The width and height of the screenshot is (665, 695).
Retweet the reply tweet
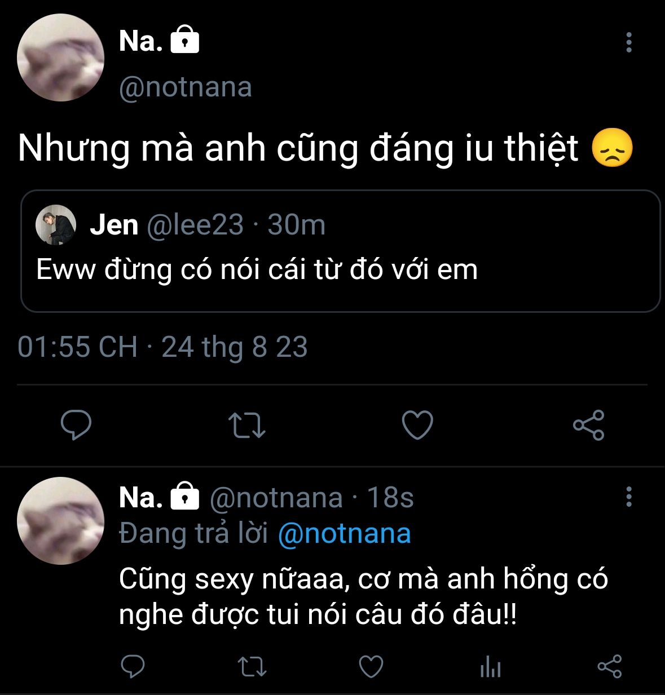click(252, 667)
